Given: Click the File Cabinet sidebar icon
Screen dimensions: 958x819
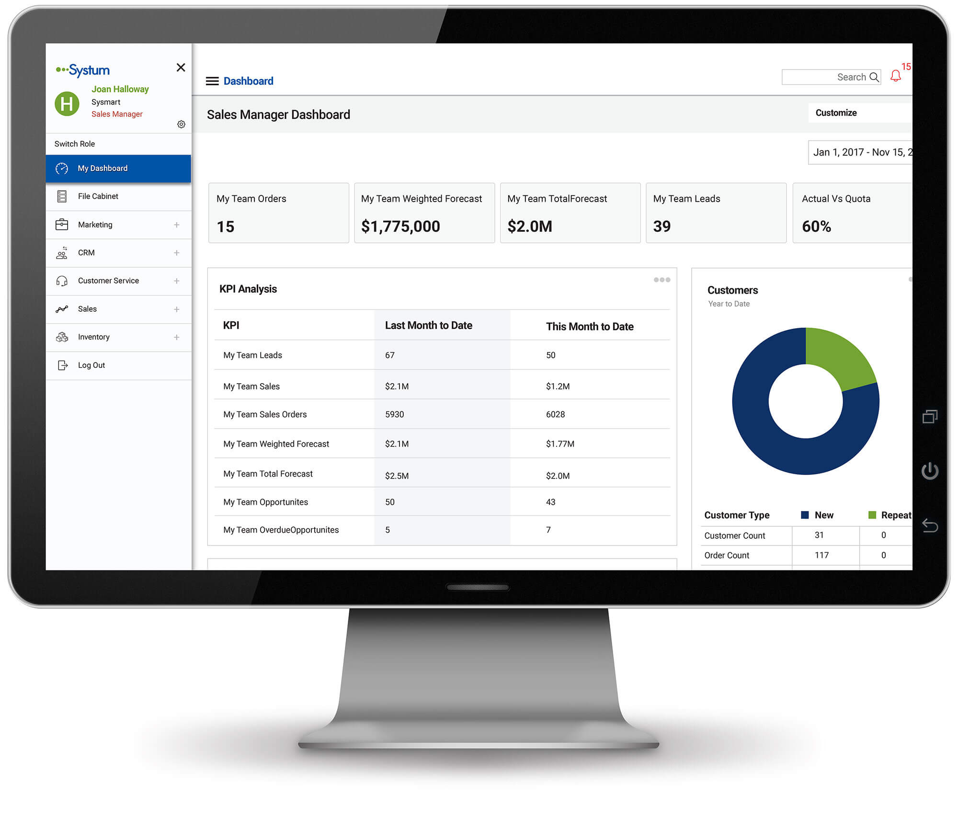Looking at the screenshot, I should tap(62, 196).
